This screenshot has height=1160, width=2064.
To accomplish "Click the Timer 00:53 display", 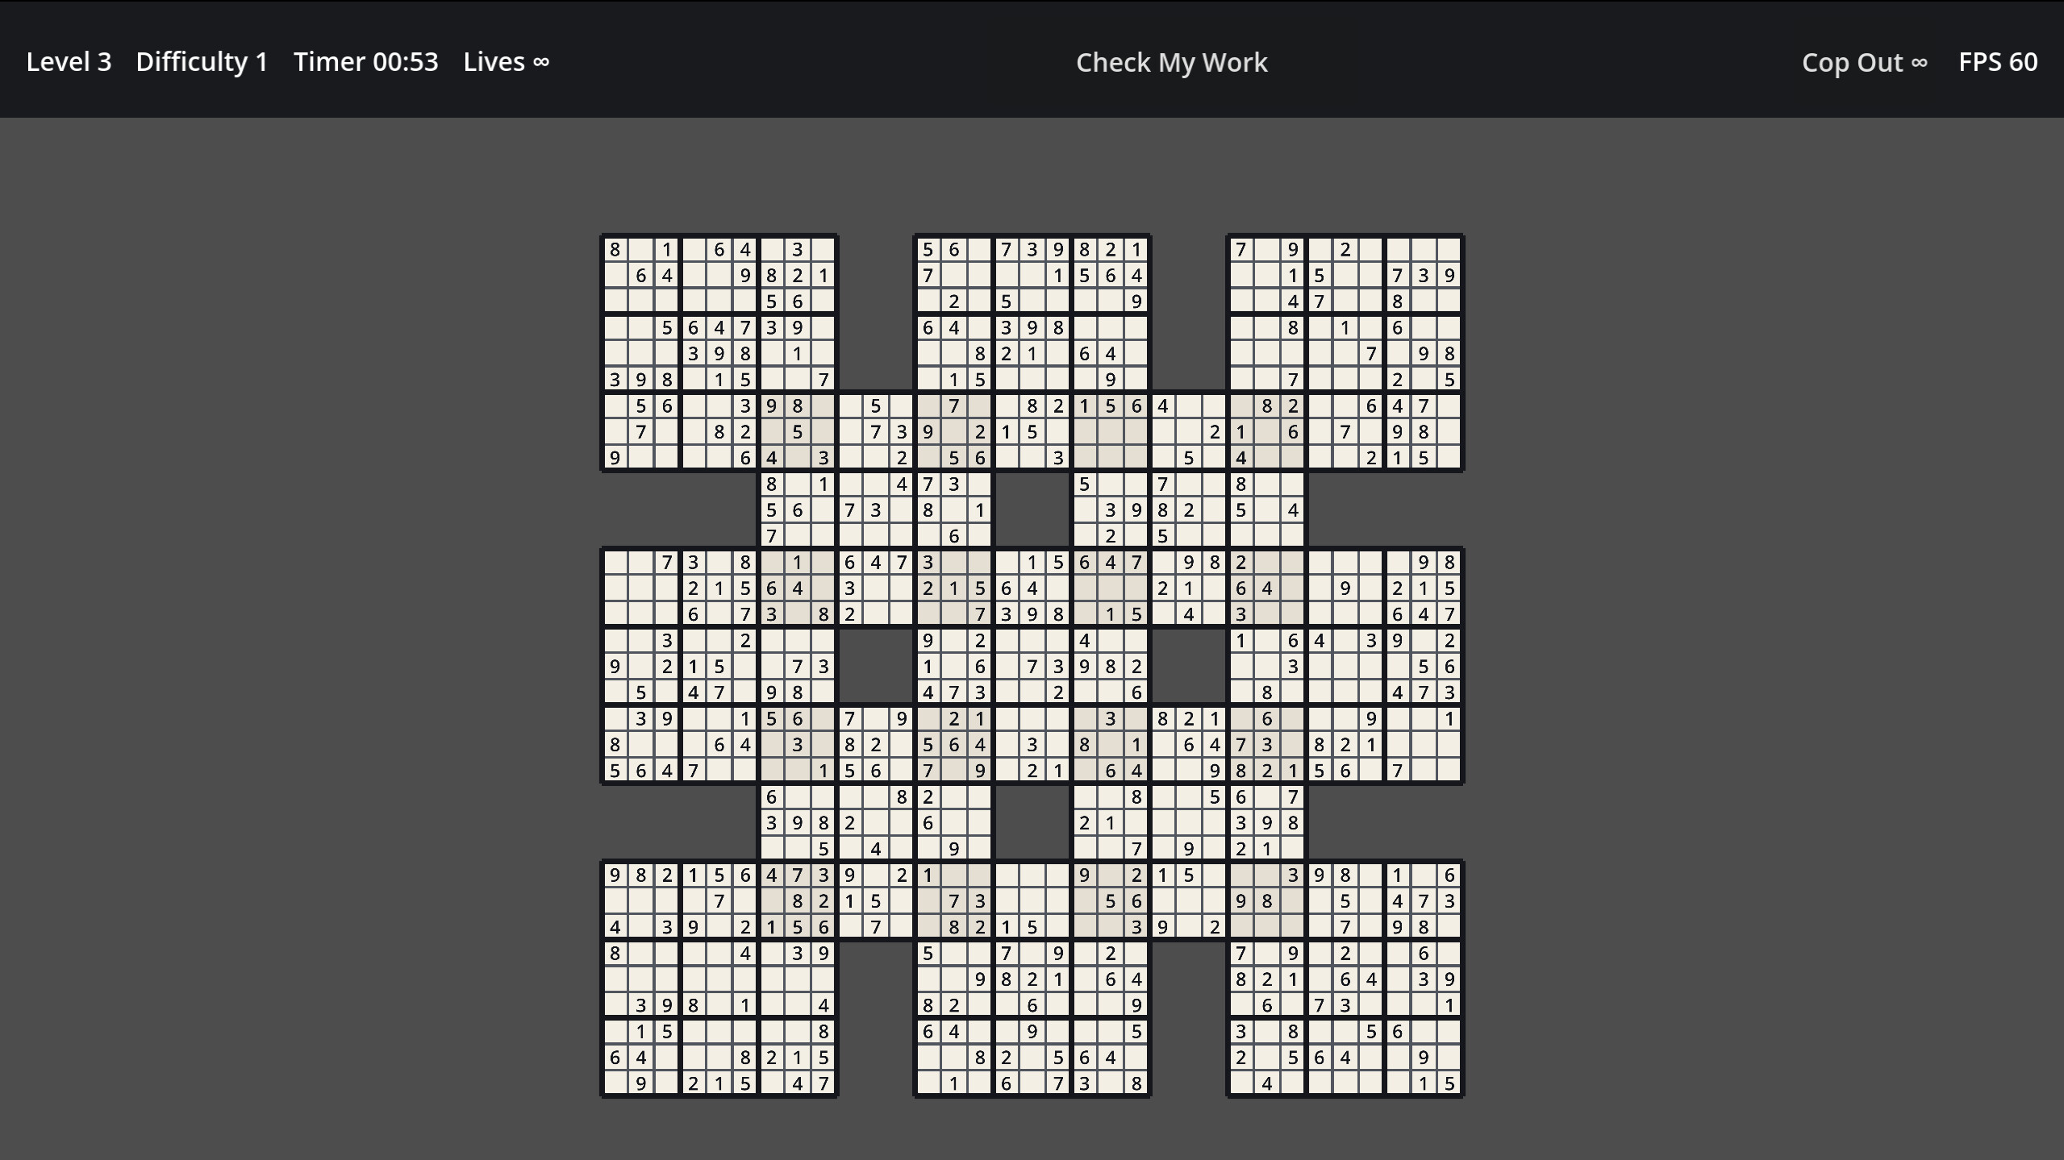I will pos(366,62).
